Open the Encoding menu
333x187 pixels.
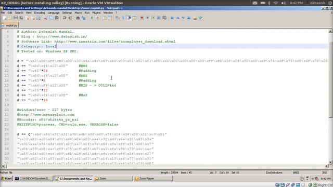(x=40, y=12)
